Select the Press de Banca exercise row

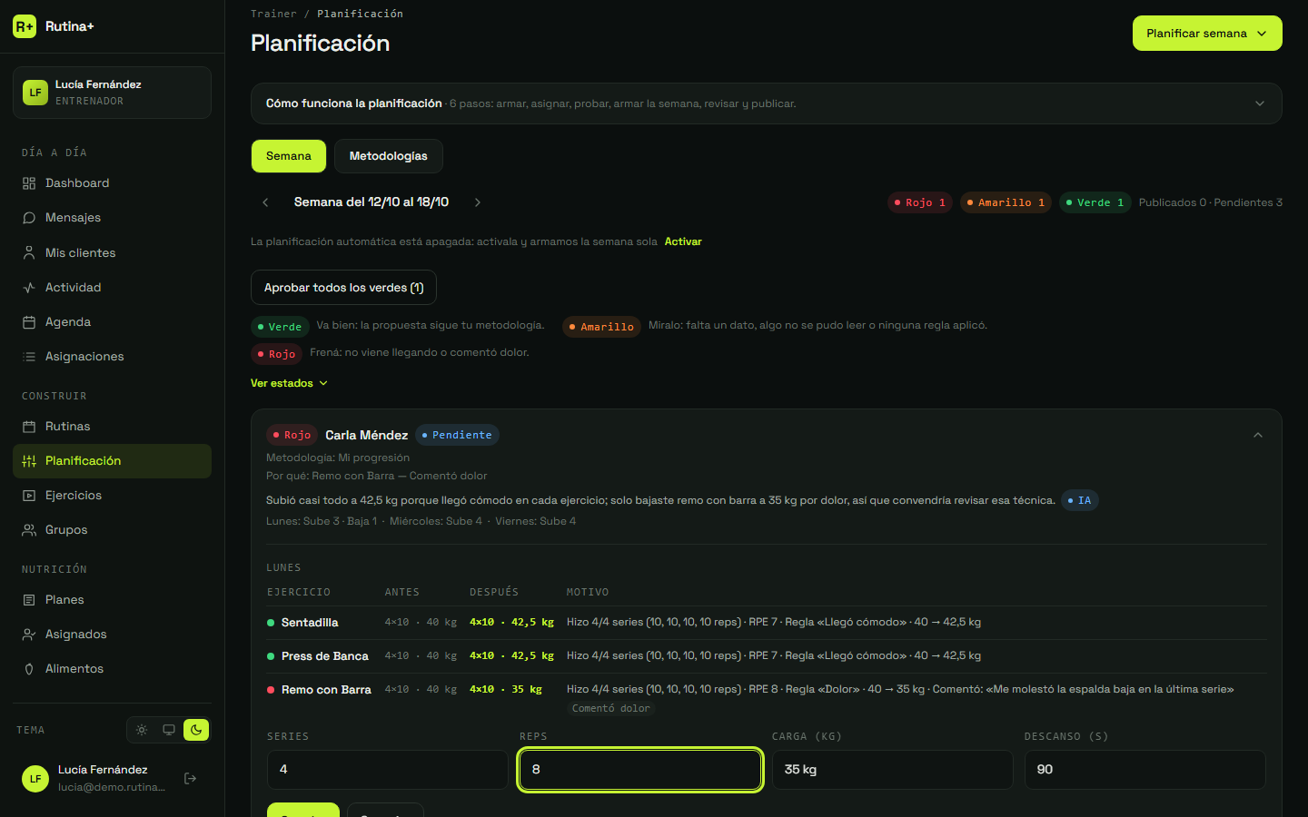click(x=766, y=656)
